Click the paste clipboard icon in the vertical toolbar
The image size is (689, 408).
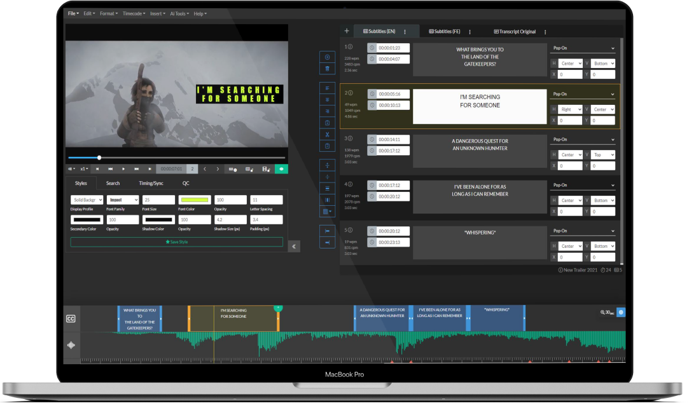pyautogui.click(x=327, y=145)
